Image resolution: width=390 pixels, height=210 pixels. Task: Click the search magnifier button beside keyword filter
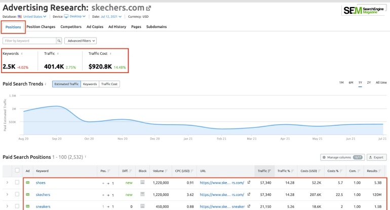pos(59,41)
